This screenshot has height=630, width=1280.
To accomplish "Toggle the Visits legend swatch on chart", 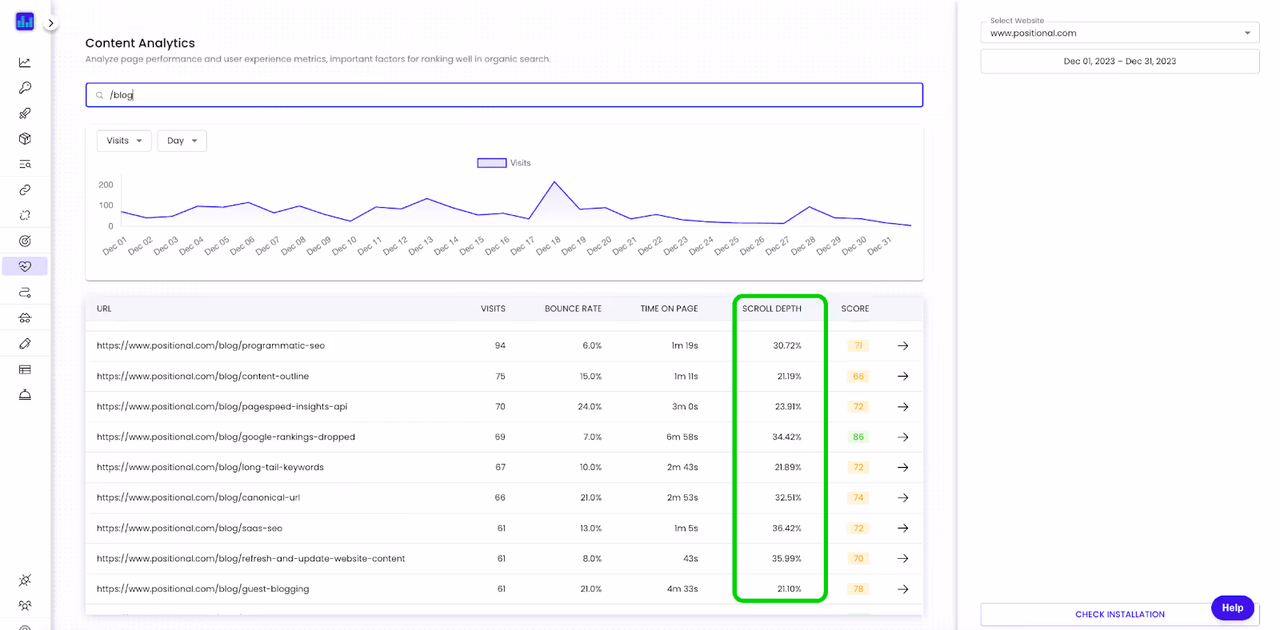I will point(492,163).
